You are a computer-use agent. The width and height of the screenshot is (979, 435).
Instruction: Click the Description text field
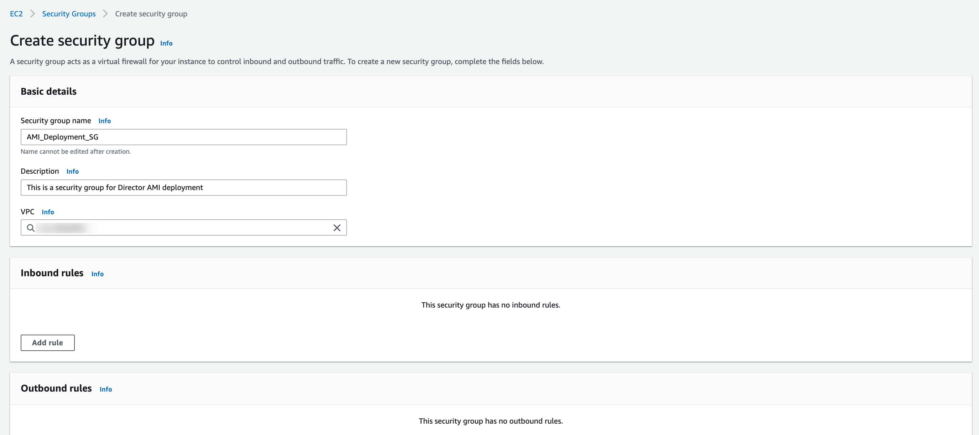click(x=183, y=187)
